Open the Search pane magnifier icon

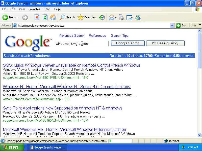pyautogui.click(x=62, y=17)
